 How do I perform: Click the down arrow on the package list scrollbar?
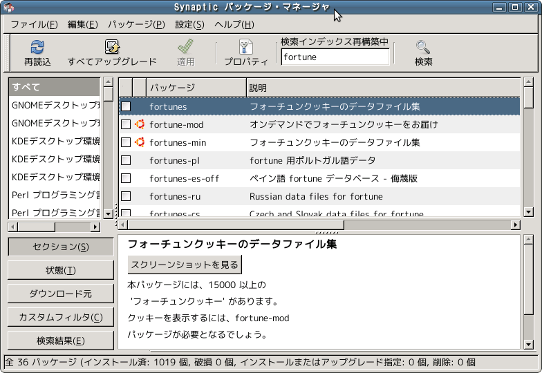click(x=528, y=211)
